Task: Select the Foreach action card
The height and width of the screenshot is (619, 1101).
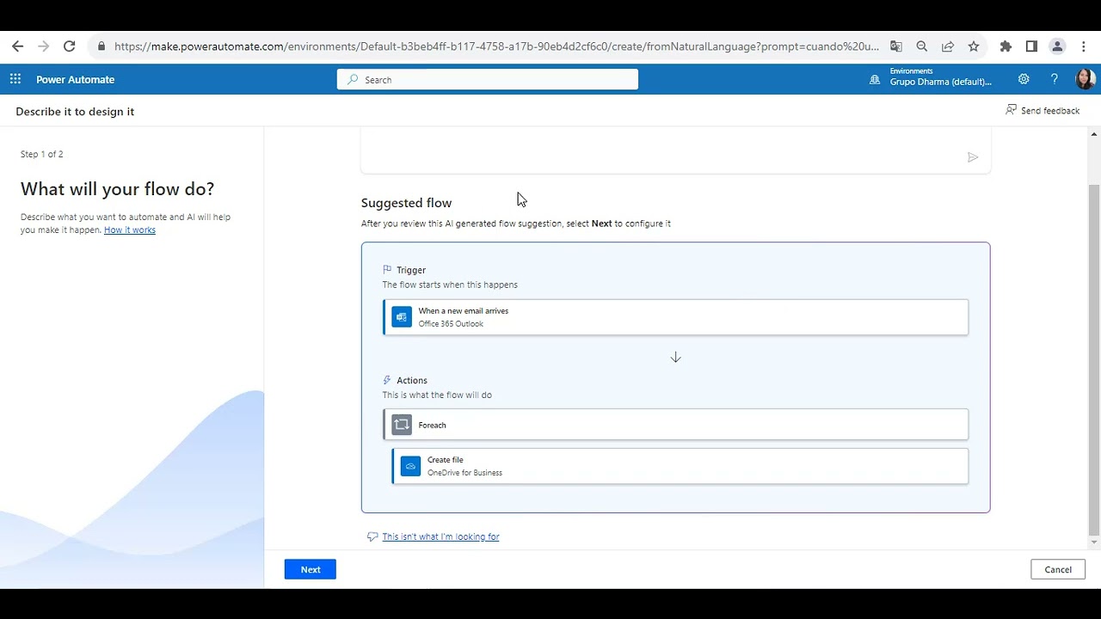Action: [x=676, y=425]
